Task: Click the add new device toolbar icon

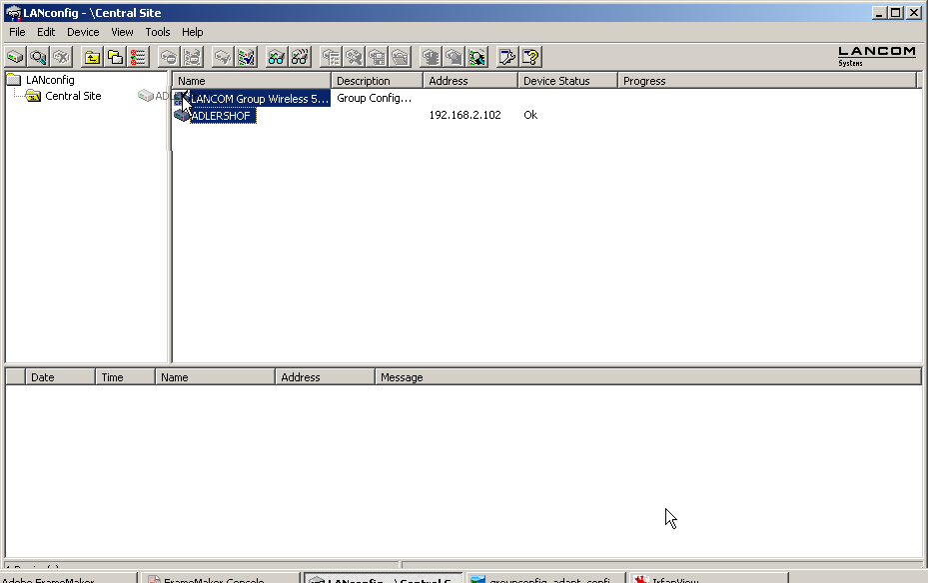Action: 15,57
